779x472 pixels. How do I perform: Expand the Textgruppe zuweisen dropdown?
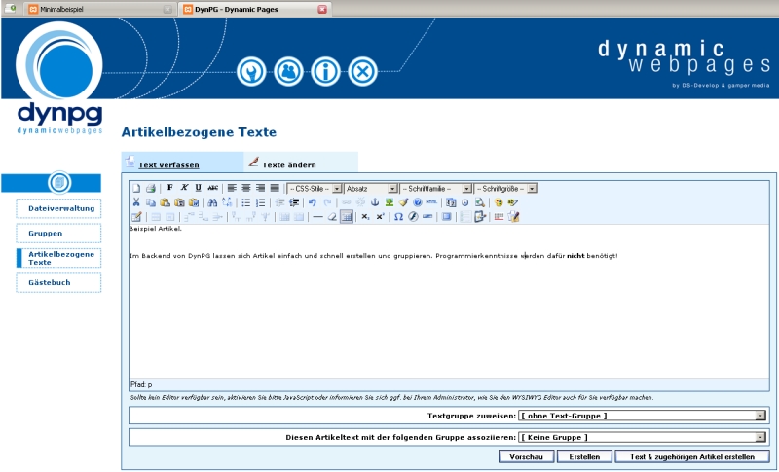[643, 416]
